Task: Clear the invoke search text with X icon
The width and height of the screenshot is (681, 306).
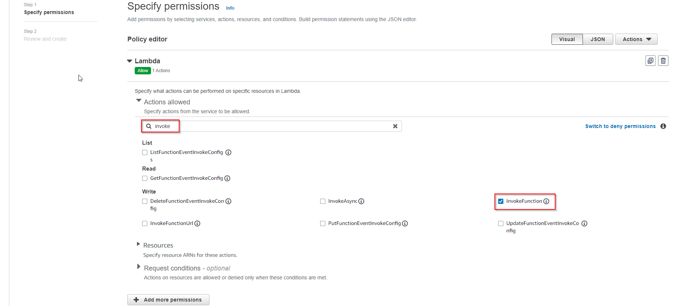Action: tap(395, 126)
